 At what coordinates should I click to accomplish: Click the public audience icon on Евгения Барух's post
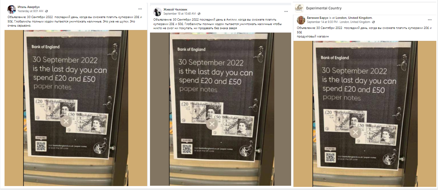(x=373, y=22)
